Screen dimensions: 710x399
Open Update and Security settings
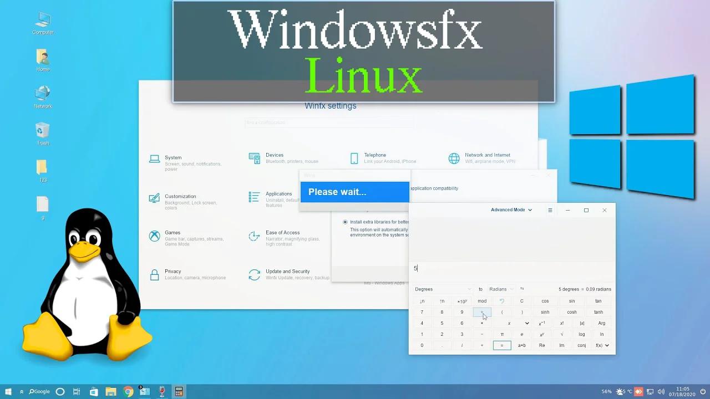pos(288,274)
